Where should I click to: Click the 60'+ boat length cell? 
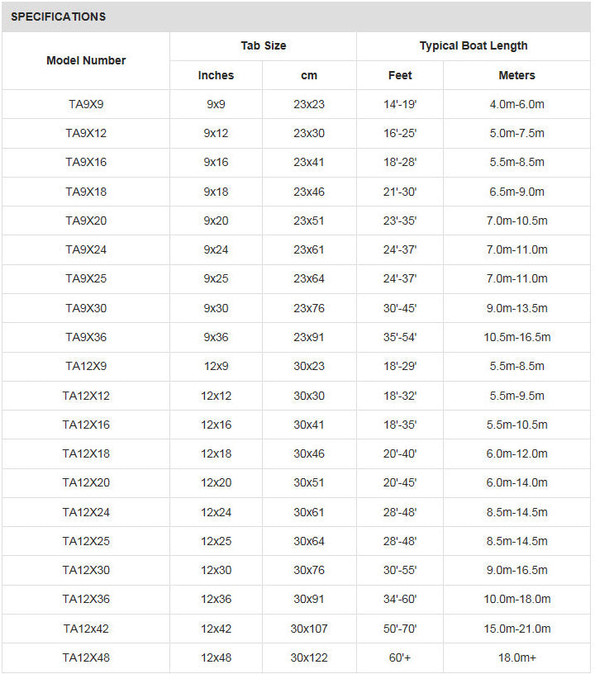400,657
